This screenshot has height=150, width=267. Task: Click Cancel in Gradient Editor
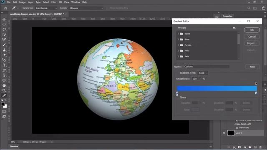click(252, 37)
